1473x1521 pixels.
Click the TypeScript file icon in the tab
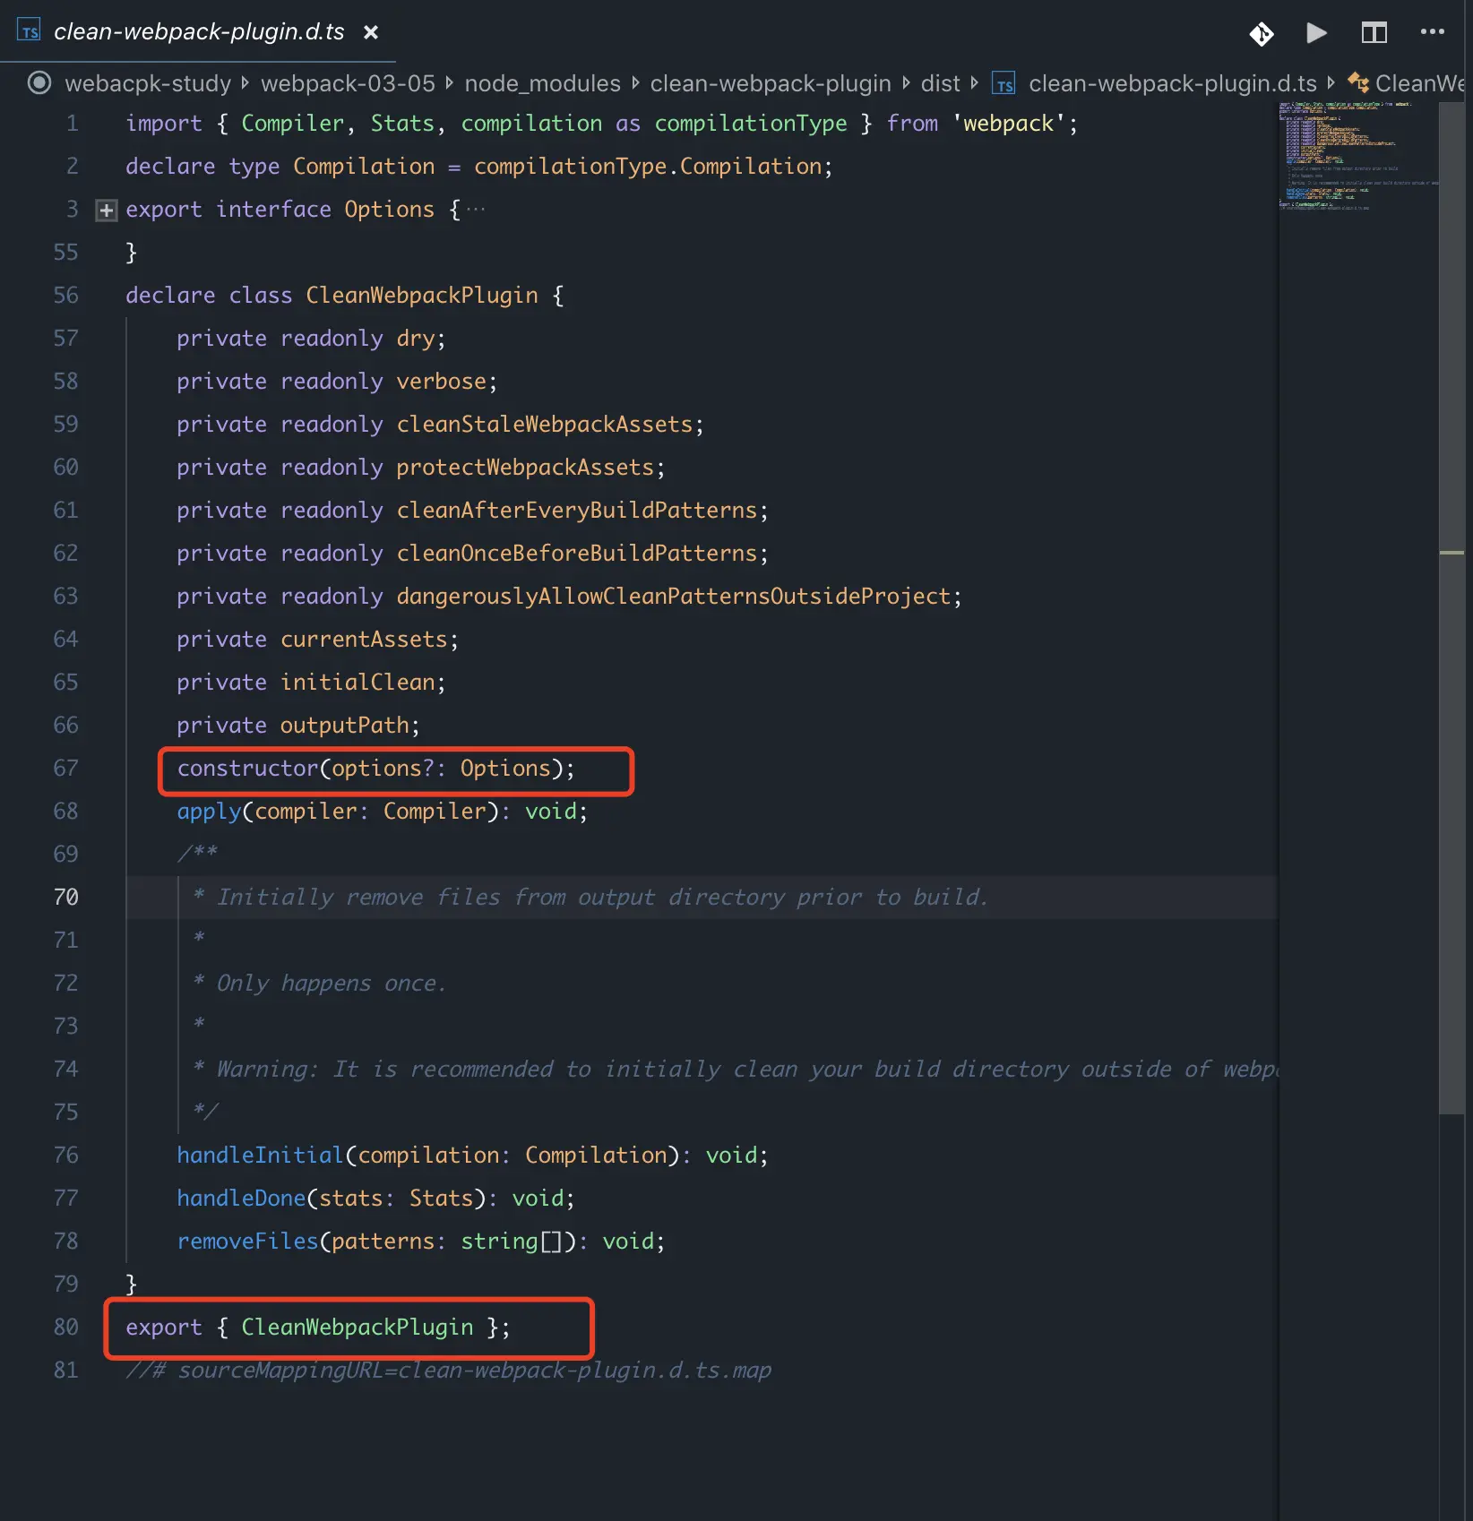pyautogui.click(x=29, y=31)
